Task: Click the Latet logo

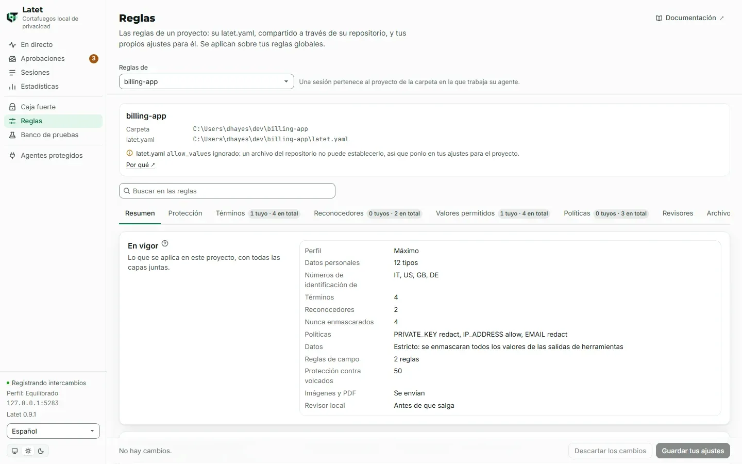Action: pyautogui.click(x=12, y=18)
